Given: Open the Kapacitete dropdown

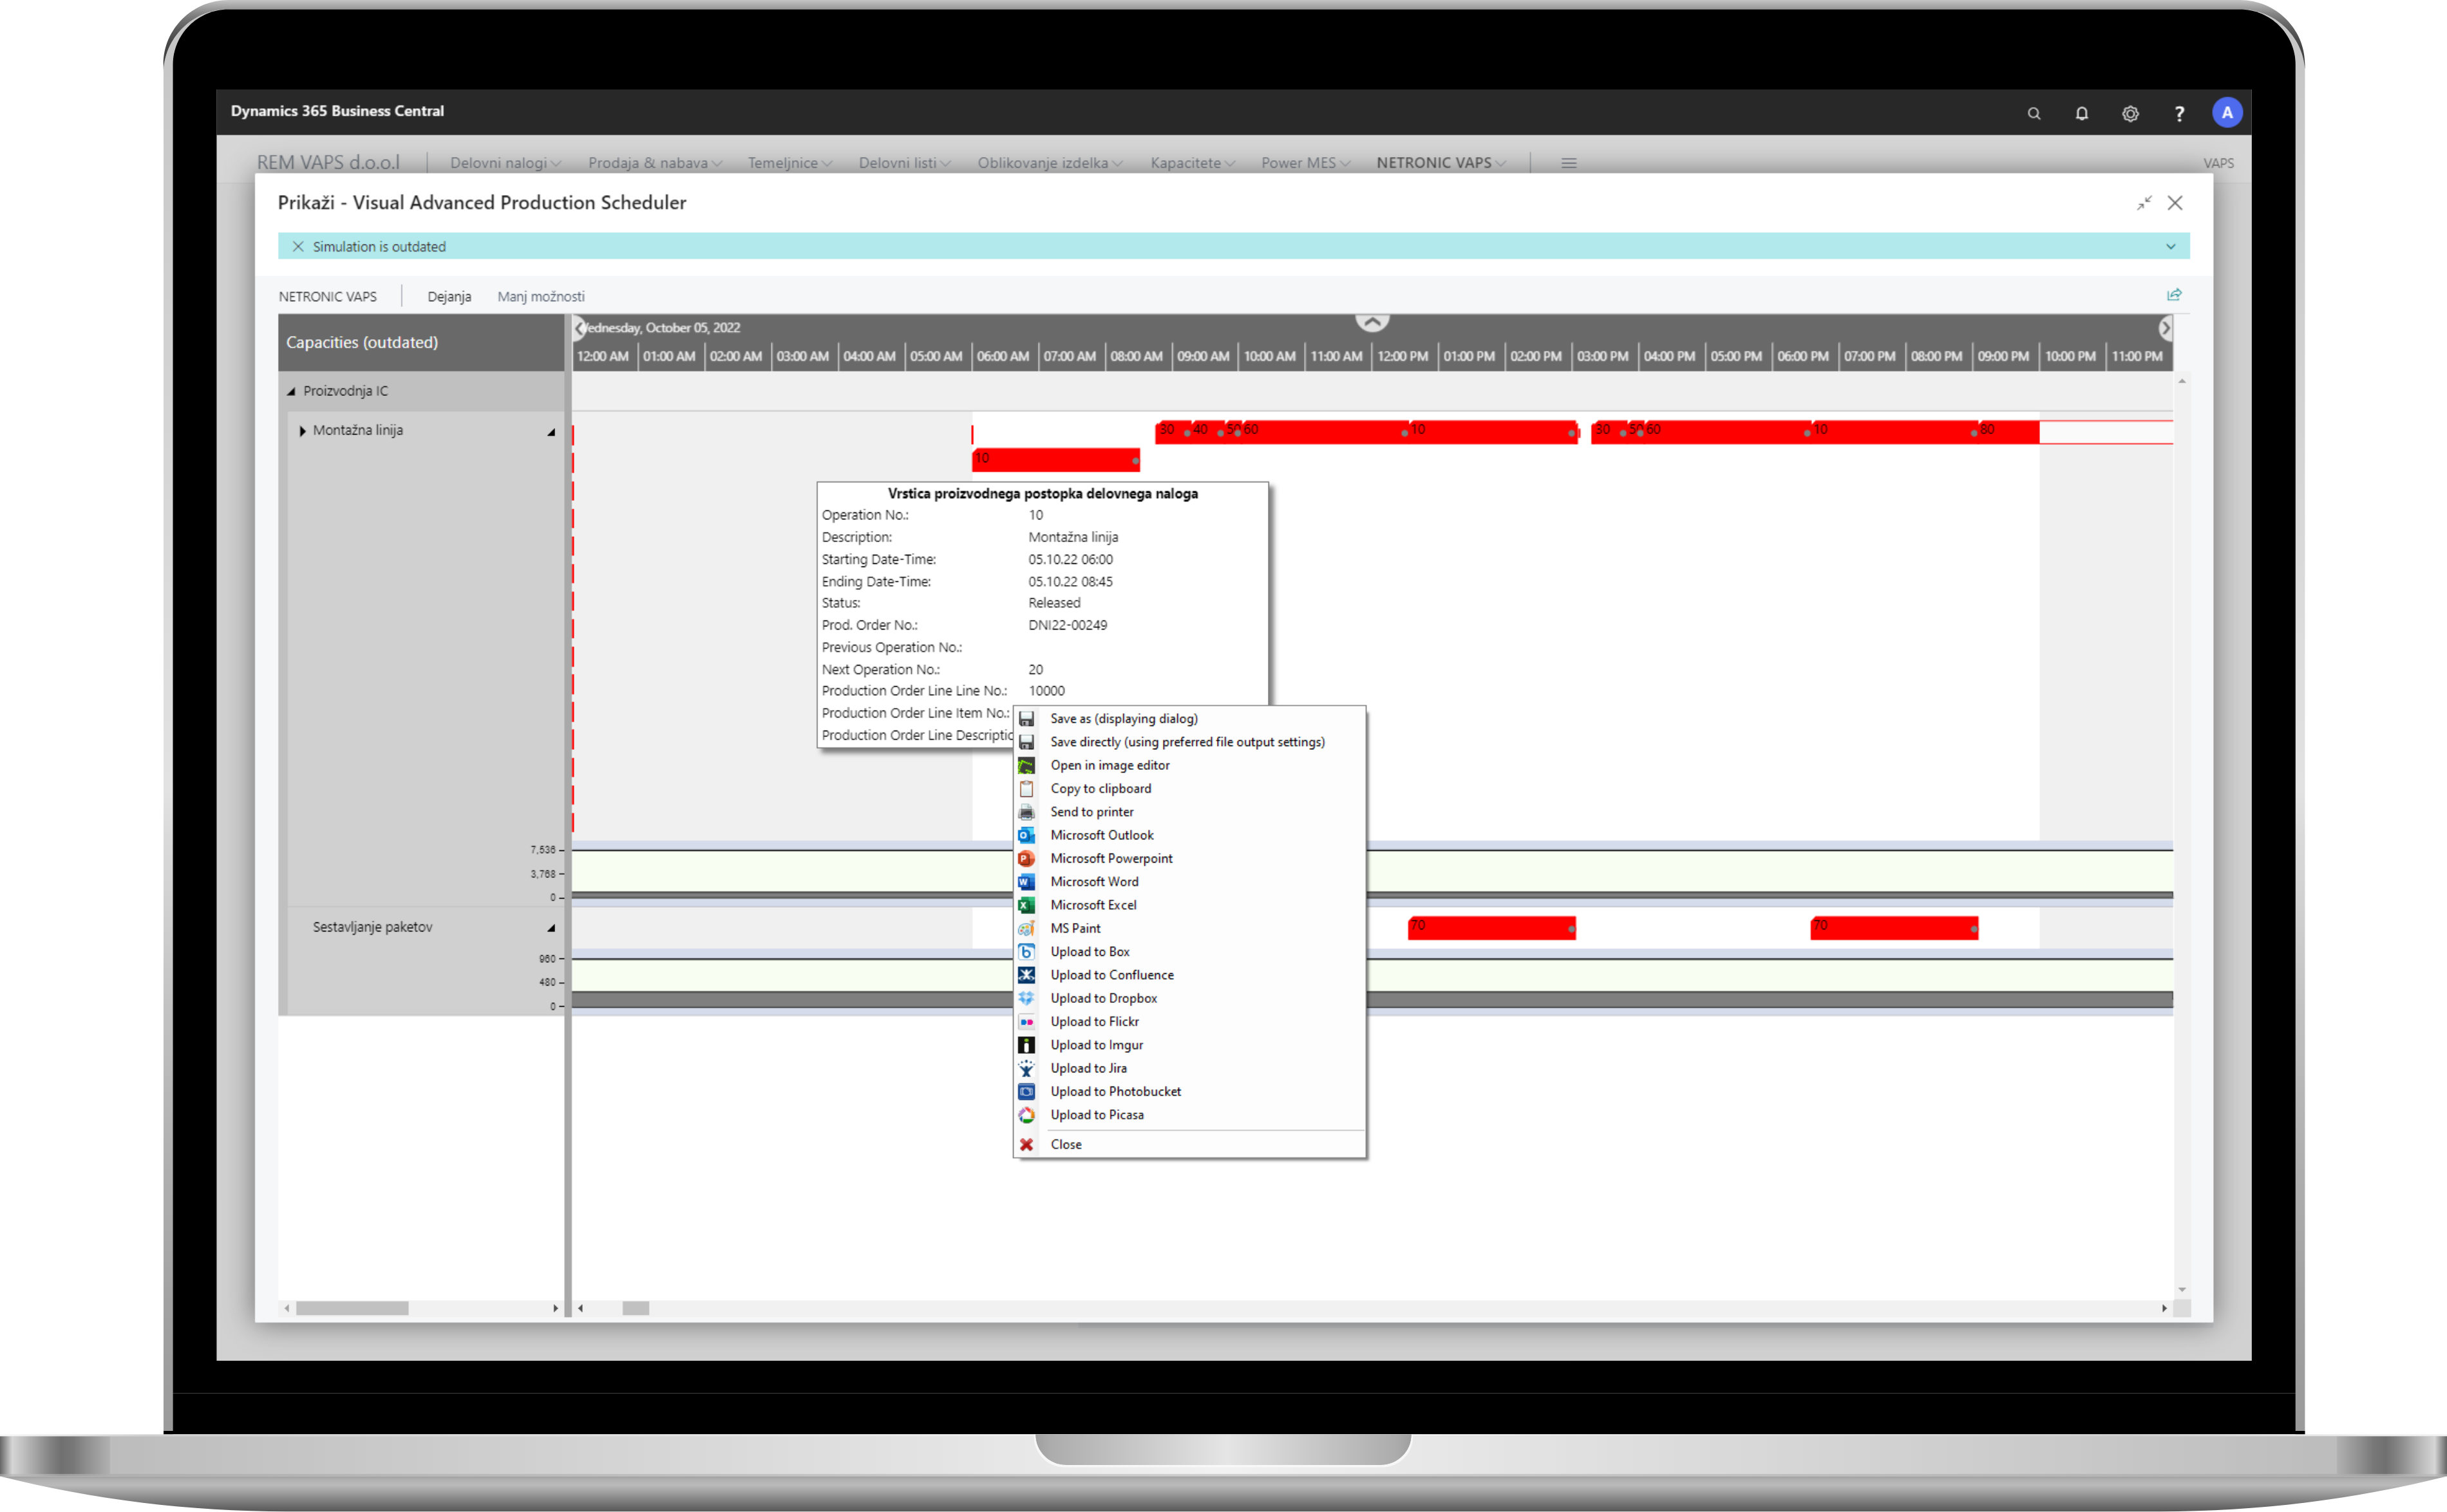Looking at the screenshot, I should point(1193,163).
